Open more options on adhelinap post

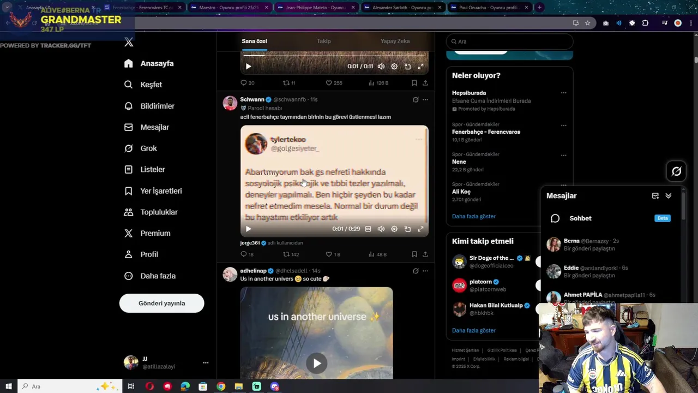[425, 271]
